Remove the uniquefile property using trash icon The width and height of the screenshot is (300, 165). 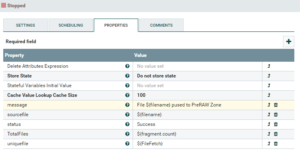click(276, 144)
